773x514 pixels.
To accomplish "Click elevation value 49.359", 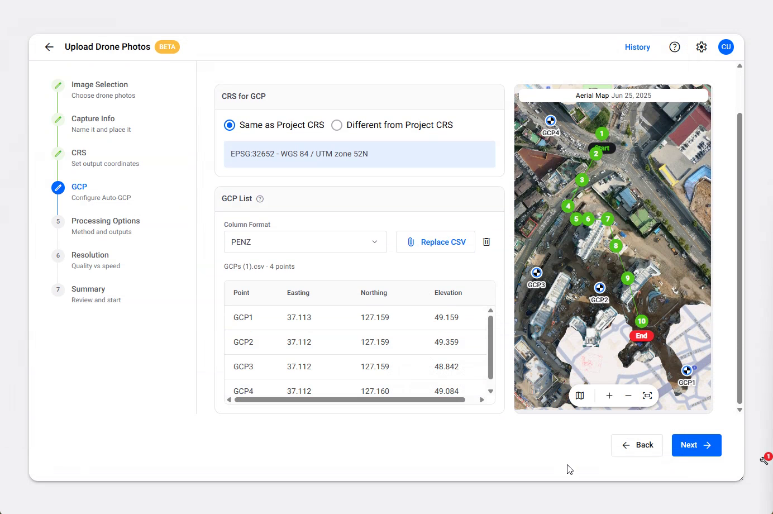I will 446,342.
